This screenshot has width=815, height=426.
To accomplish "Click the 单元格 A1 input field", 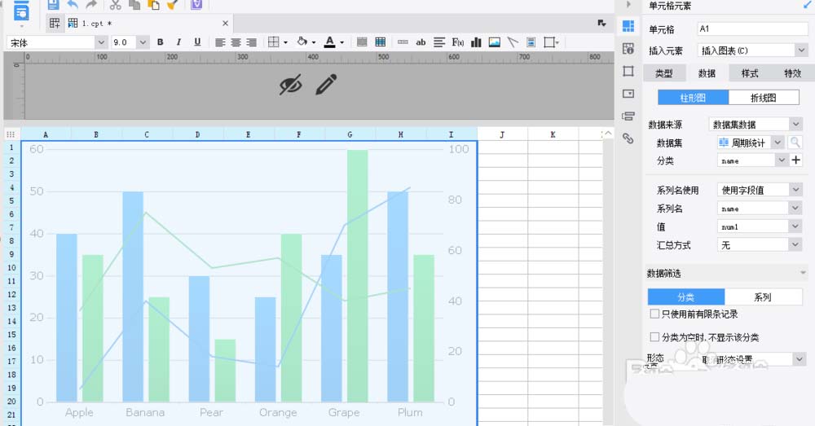I will pos(752,29).
